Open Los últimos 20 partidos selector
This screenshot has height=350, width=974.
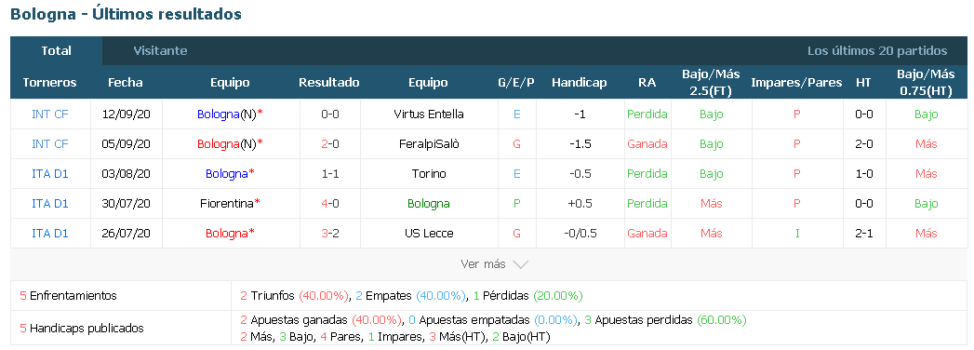tap(877, 51)
